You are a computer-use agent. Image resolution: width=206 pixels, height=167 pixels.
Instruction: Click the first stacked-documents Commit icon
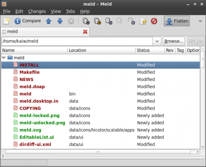point(86,21)
